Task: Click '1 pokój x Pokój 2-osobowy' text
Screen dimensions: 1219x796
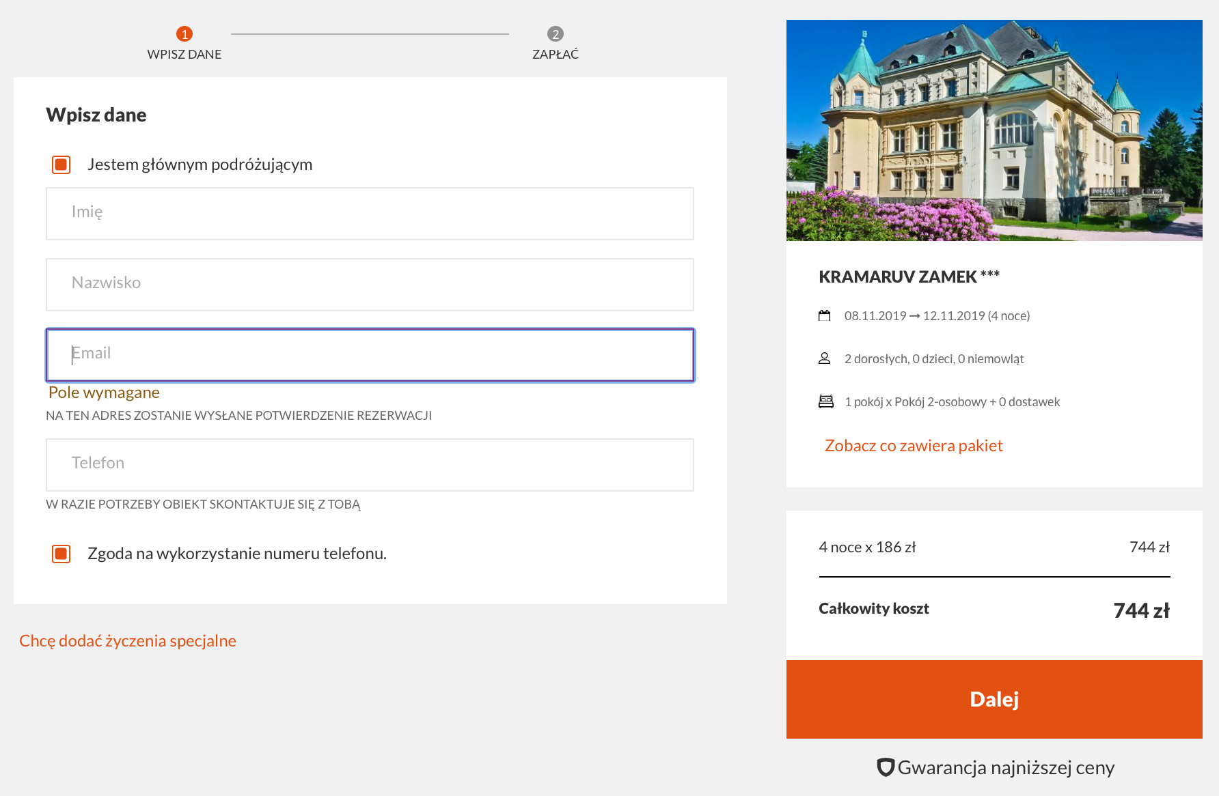Action: tap(916, 401)
